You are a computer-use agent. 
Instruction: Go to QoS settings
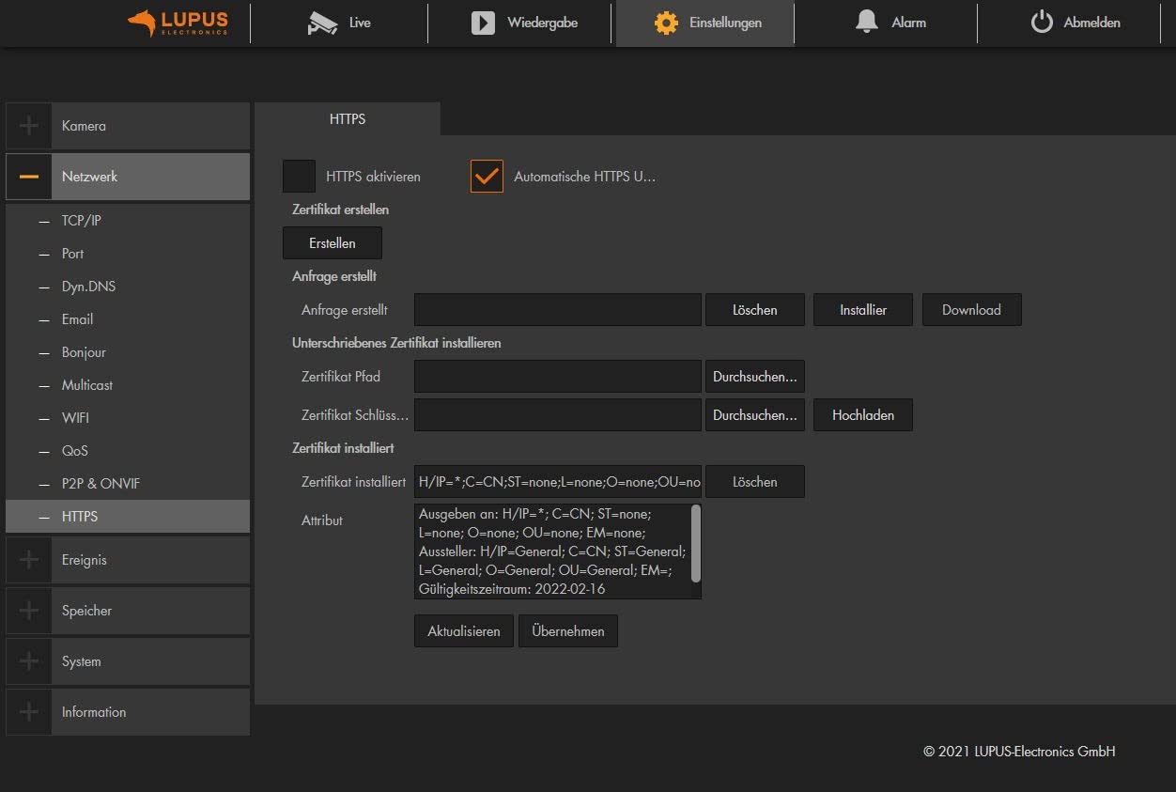[128, 451]
